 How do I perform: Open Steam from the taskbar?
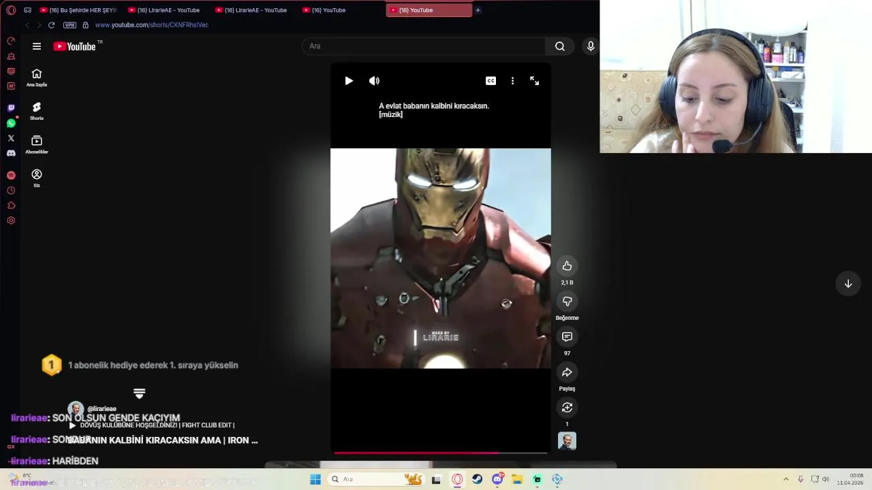(x=477, y=479)
